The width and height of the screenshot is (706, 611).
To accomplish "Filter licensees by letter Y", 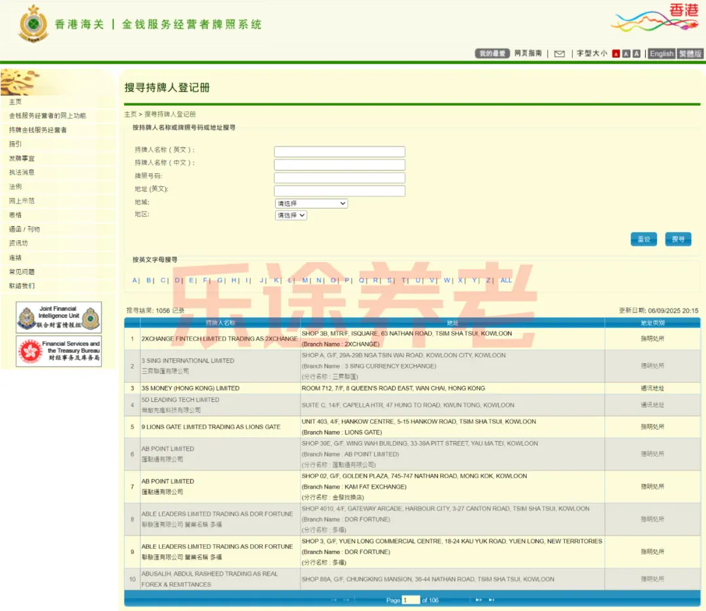I will [474, 280].
